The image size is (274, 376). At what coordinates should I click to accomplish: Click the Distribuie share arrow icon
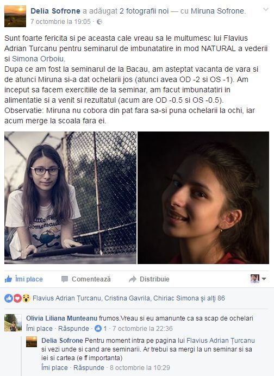point(133,279)
